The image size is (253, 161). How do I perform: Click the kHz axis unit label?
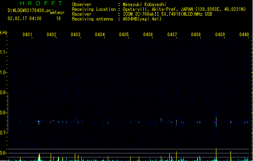(x=4, y=33)
